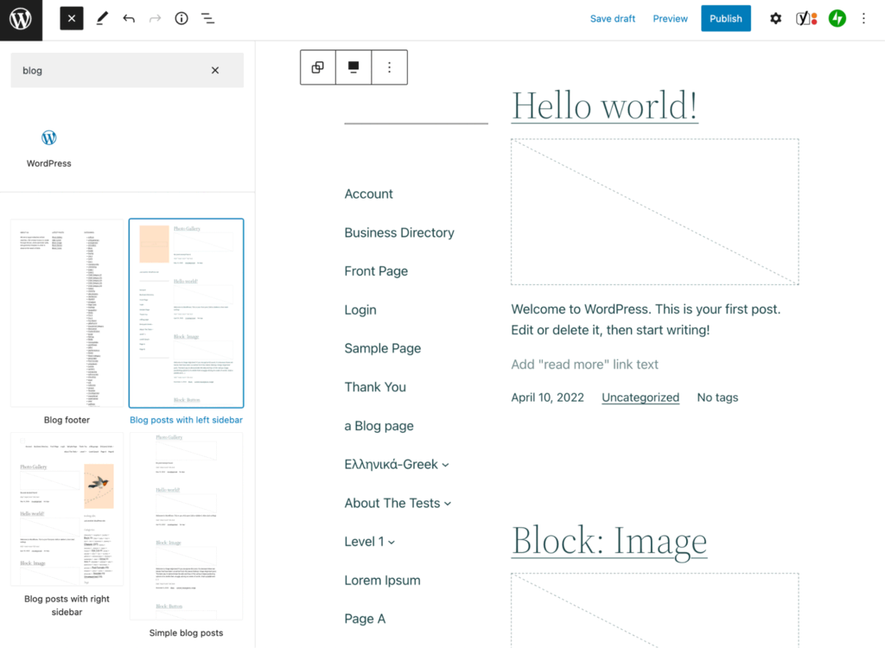Click the Account navigation item

pos(368,194)
